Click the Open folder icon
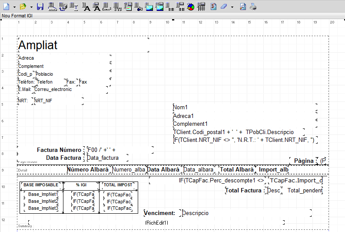 click(23, 7)
